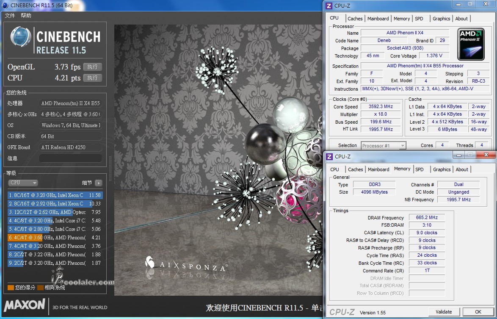
Task: Switch to CPU tab in Memory CPU-Z window
Action: click(x=335, y=169)
